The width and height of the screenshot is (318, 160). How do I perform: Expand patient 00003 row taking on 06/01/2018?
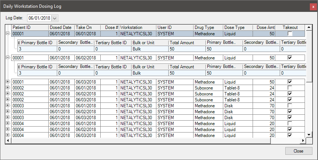tap(8, 105)
